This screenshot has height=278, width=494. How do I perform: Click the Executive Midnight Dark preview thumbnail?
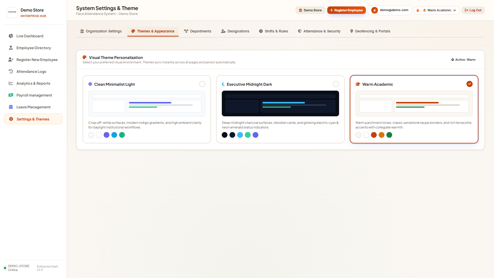coord(280,103)
